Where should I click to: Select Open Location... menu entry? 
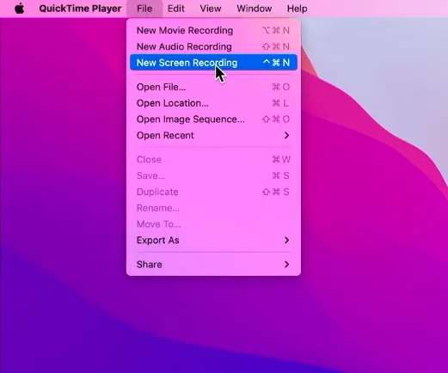click(213, 103)
